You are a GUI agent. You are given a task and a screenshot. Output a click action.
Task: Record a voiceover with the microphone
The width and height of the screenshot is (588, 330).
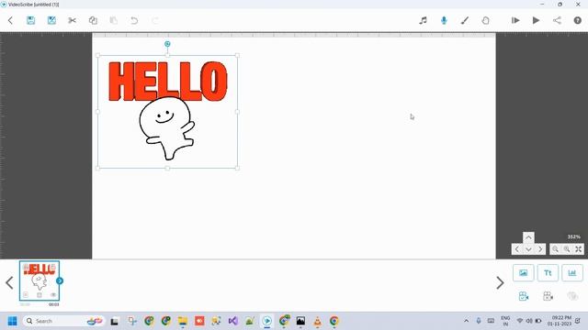point(444,20)
